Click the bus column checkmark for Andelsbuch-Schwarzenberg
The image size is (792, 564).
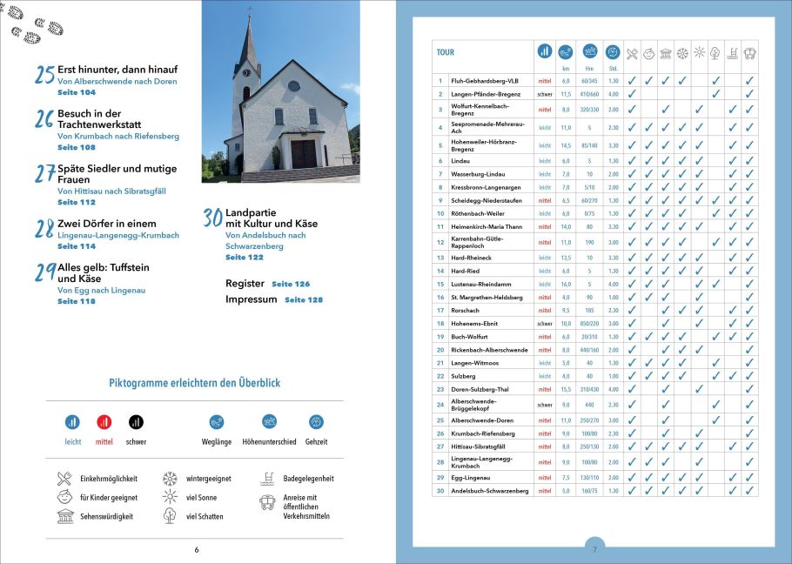(x=749, y=491)
